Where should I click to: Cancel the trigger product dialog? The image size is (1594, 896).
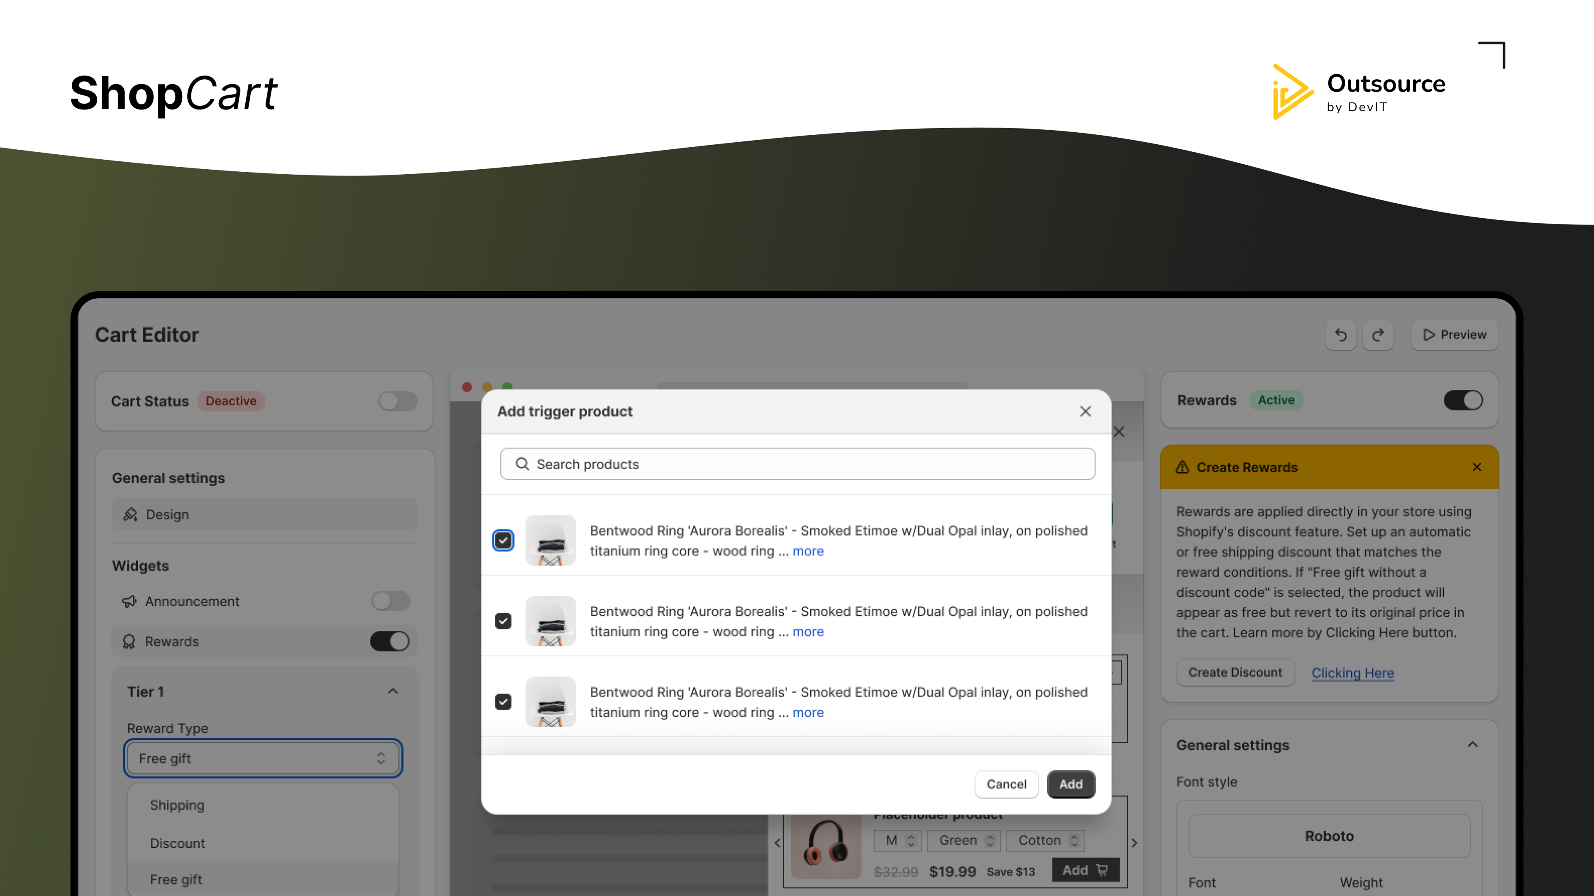(x=1006, y=784)
